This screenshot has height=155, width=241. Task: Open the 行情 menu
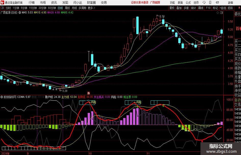click(x=32, y=3)
